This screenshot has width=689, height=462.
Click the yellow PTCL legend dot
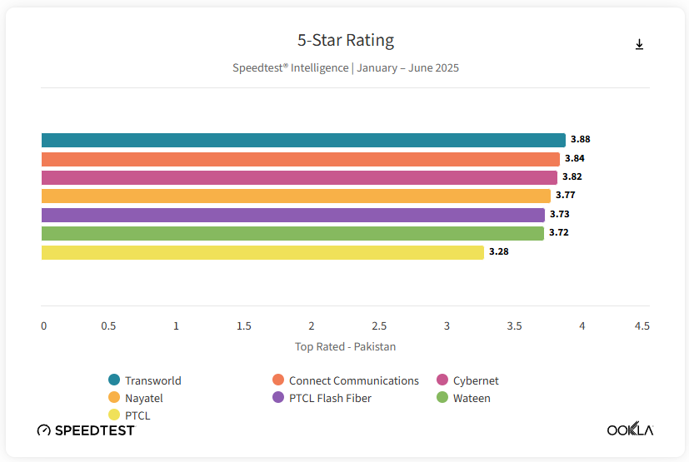pyautogui.click(x=114, y=415)
